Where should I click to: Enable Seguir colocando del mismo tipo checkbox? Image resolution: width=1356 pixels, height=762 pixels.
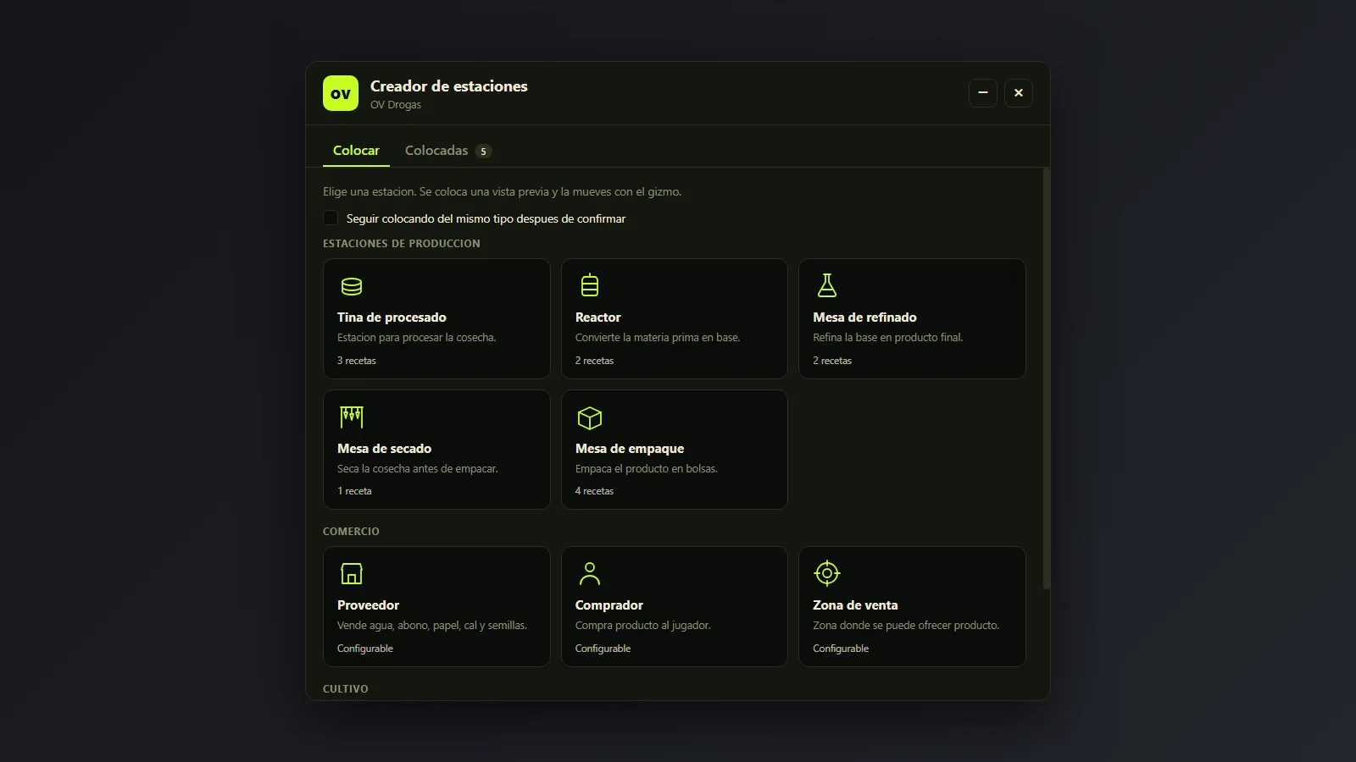point(331,218)
